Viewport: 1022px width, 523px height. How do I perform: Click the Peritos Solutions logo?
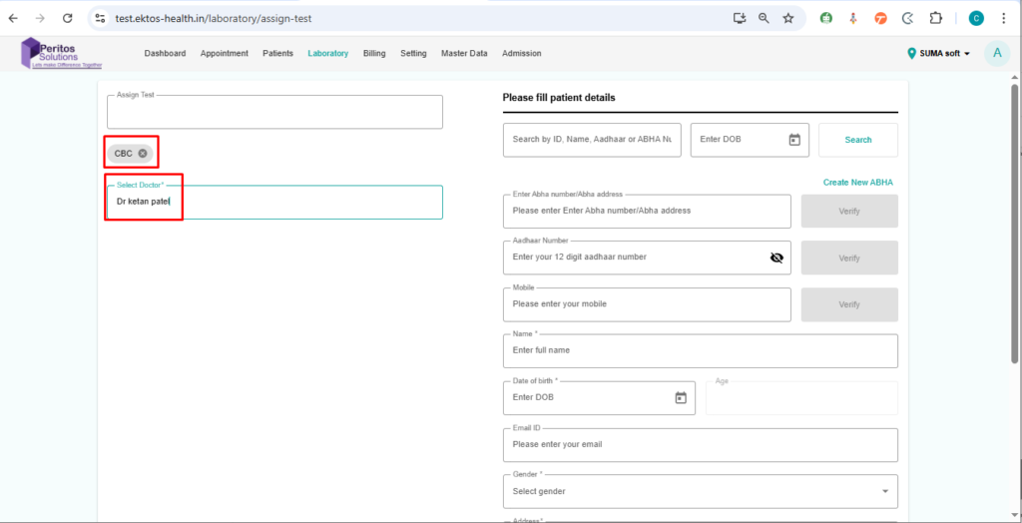click(61, 54)
